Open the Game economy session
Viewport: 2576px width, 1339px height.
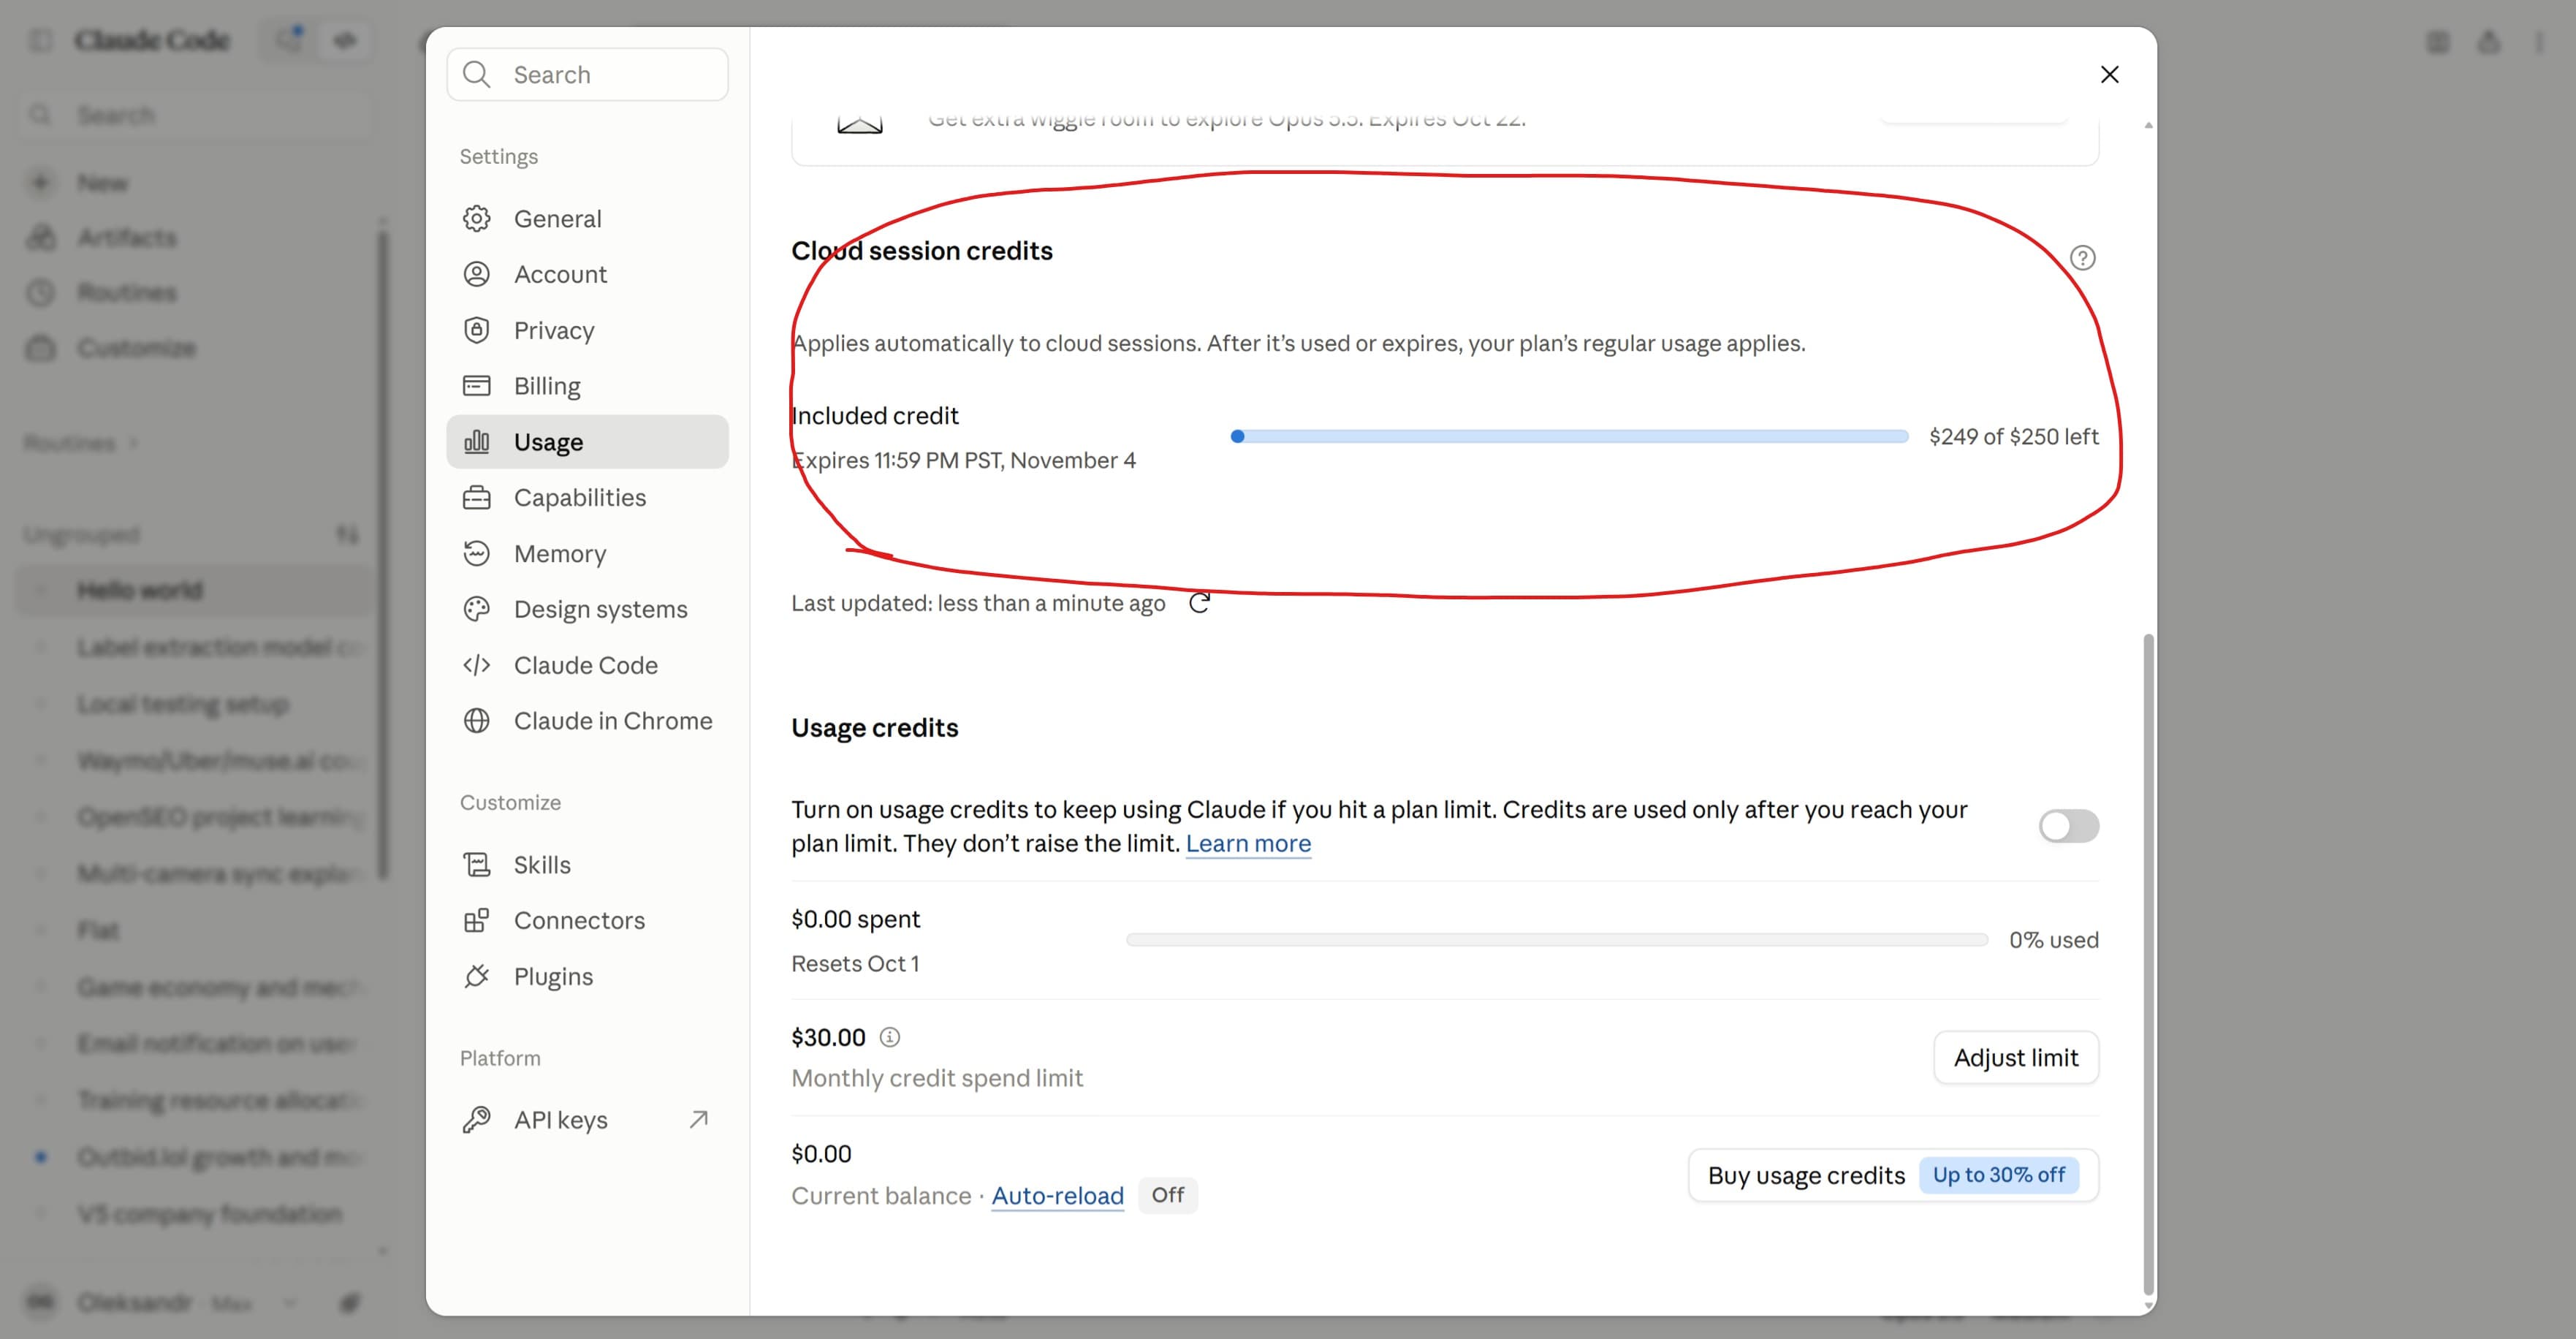[196, 987]
